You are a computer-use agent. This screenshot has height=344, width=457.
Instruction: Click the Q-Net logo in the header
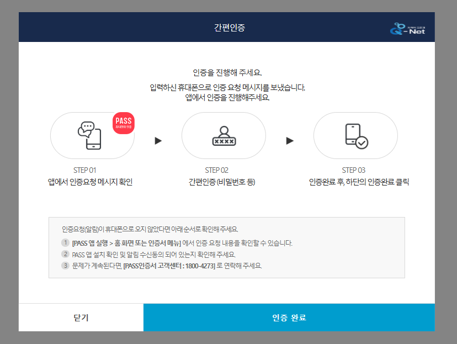pos(407,29)
